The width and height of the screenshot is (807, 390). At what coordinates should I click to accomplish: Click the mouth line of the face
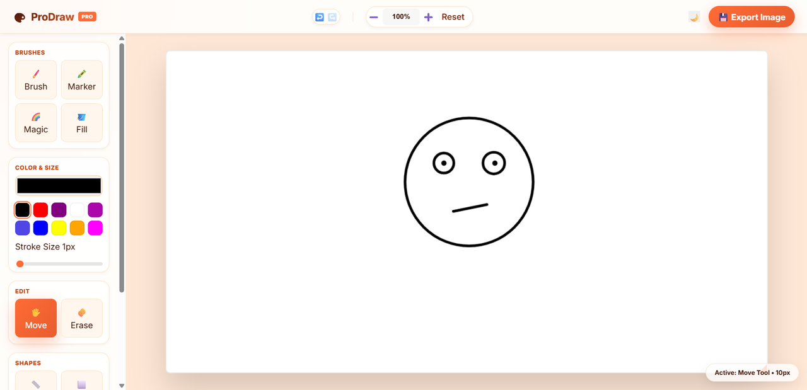pos(470,208)
